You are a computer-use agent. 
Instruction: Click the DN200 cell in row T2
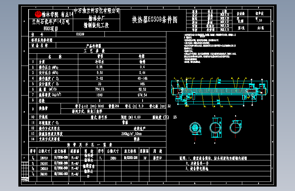point(44,174)
